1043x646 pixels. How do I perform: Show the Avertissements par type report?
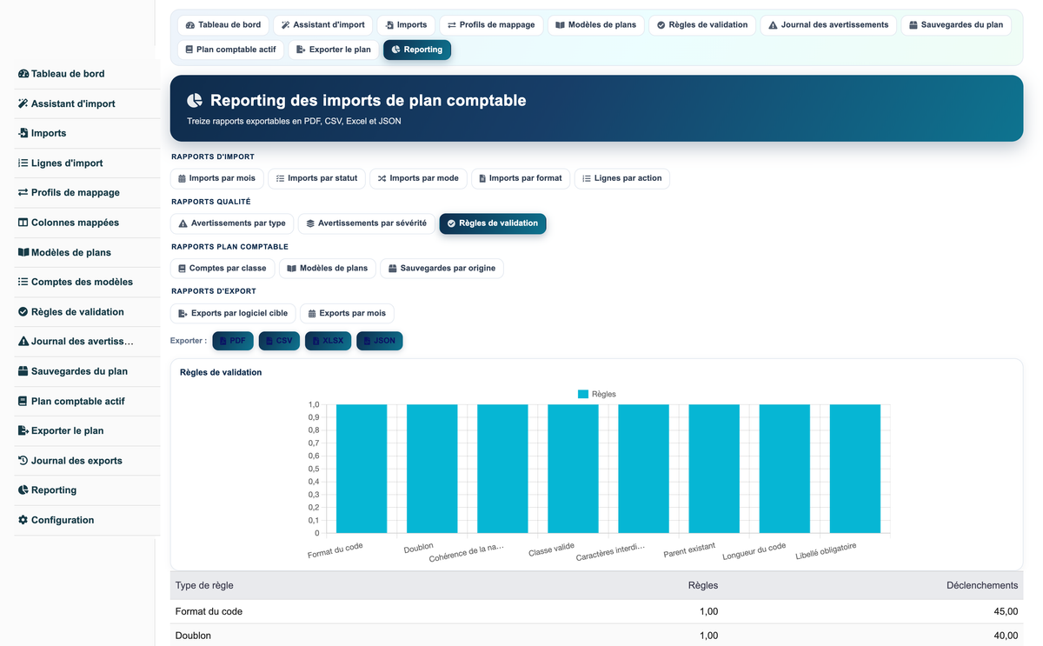(232, 223)
